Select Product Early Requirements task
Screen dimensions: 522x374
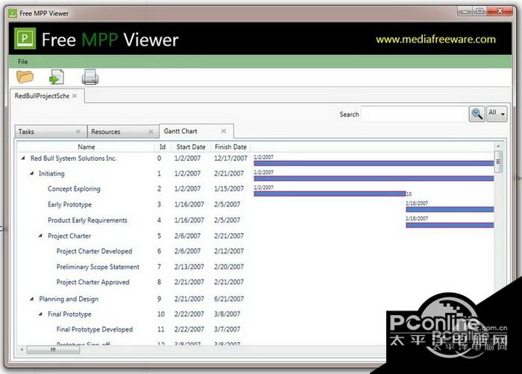(87, 220)
